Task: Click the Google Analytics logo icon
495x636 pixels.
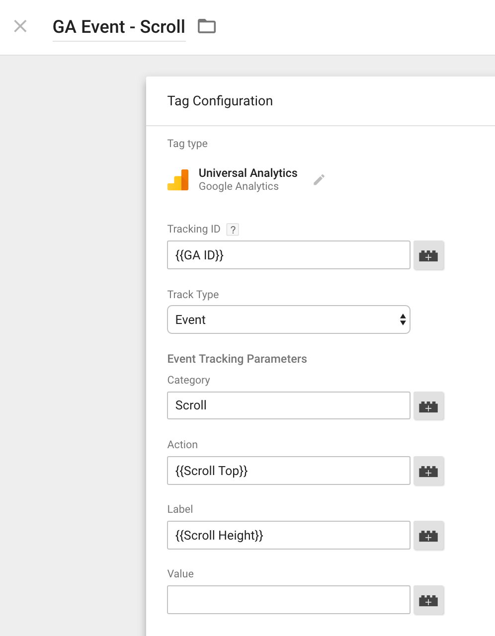Action: coord(178,180)
